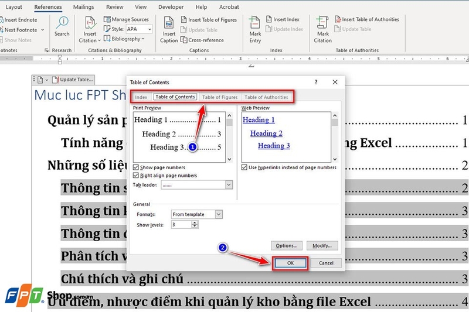This screenshot has width=469, height=312.
Task: Click the Web Preview scroll up arrow
Action: tap(335, 115)
